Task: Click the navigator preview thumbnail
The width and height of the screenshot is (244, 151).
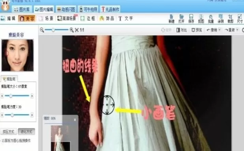Action: [61, 138]
